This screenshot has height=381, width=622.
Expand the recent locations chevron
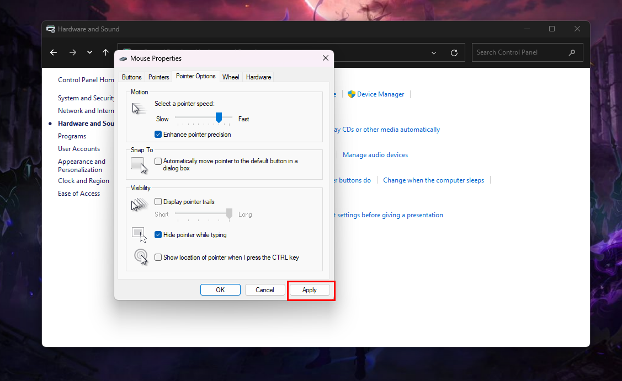click(x=89, y=52)
